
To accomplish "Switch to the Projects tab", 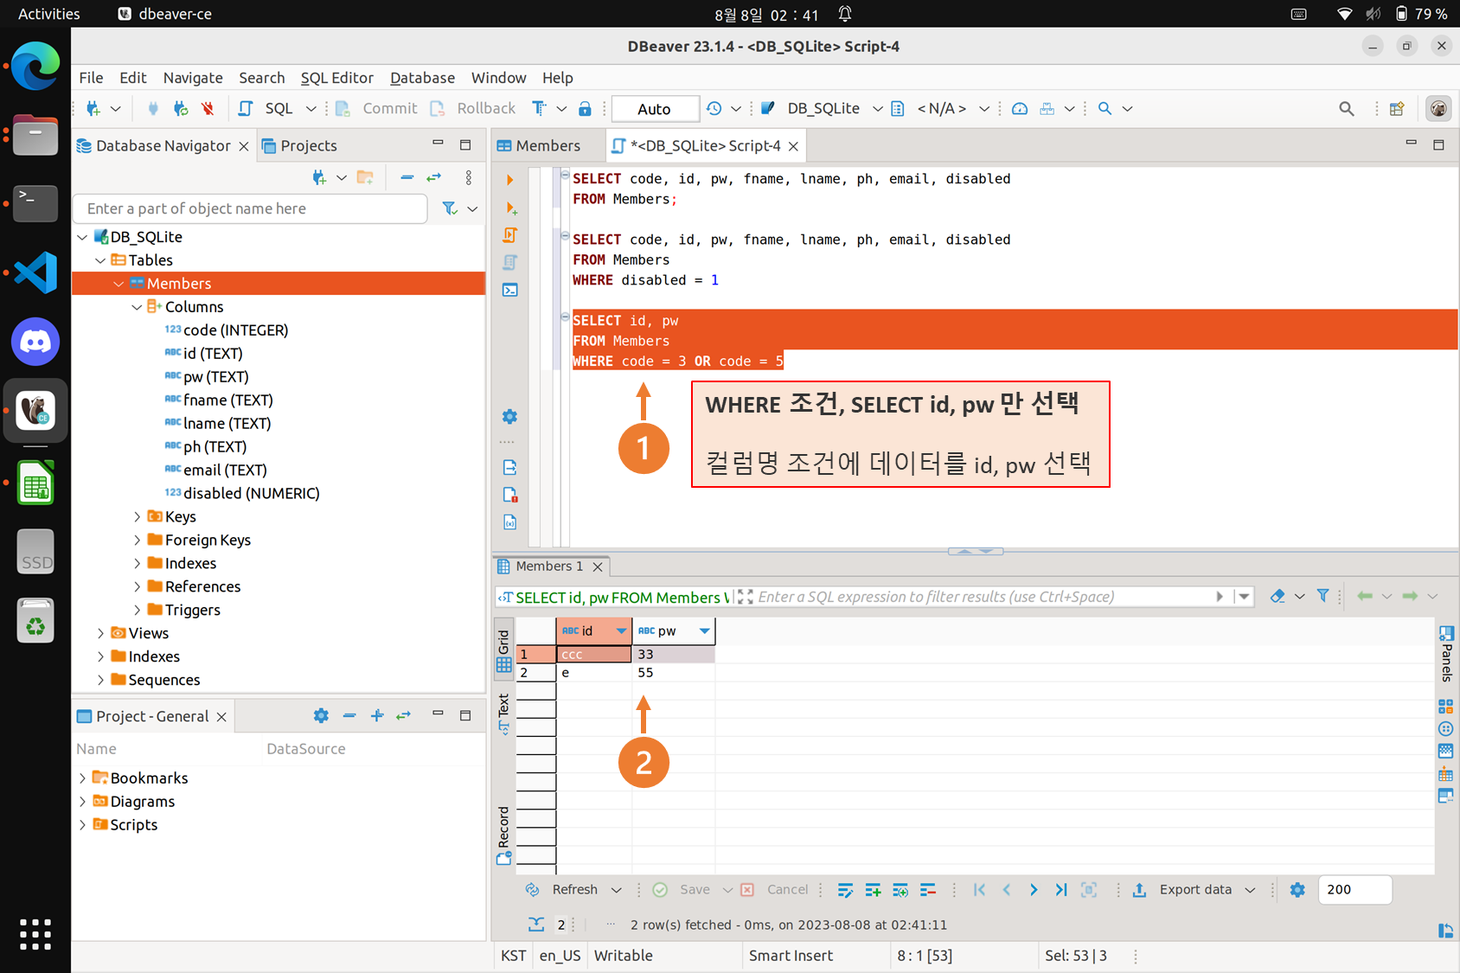I will tap(299, 146).
